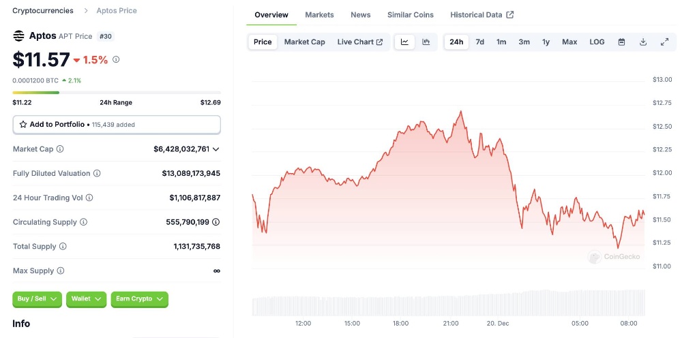Open the Market Cap info tooltip icon
Viewport: 682px width, 338px height.
(x=60, y=149)
